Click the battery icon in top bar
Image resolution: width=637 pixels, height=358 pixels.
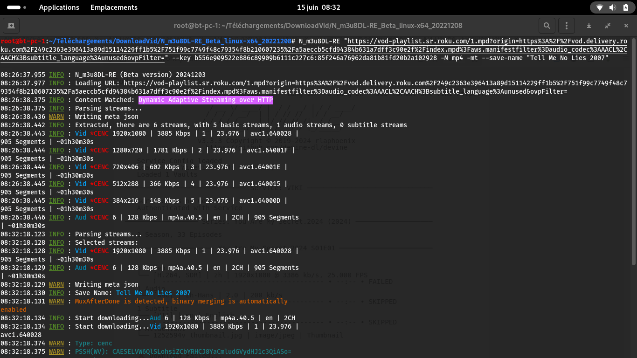click(x=625, y=7)
